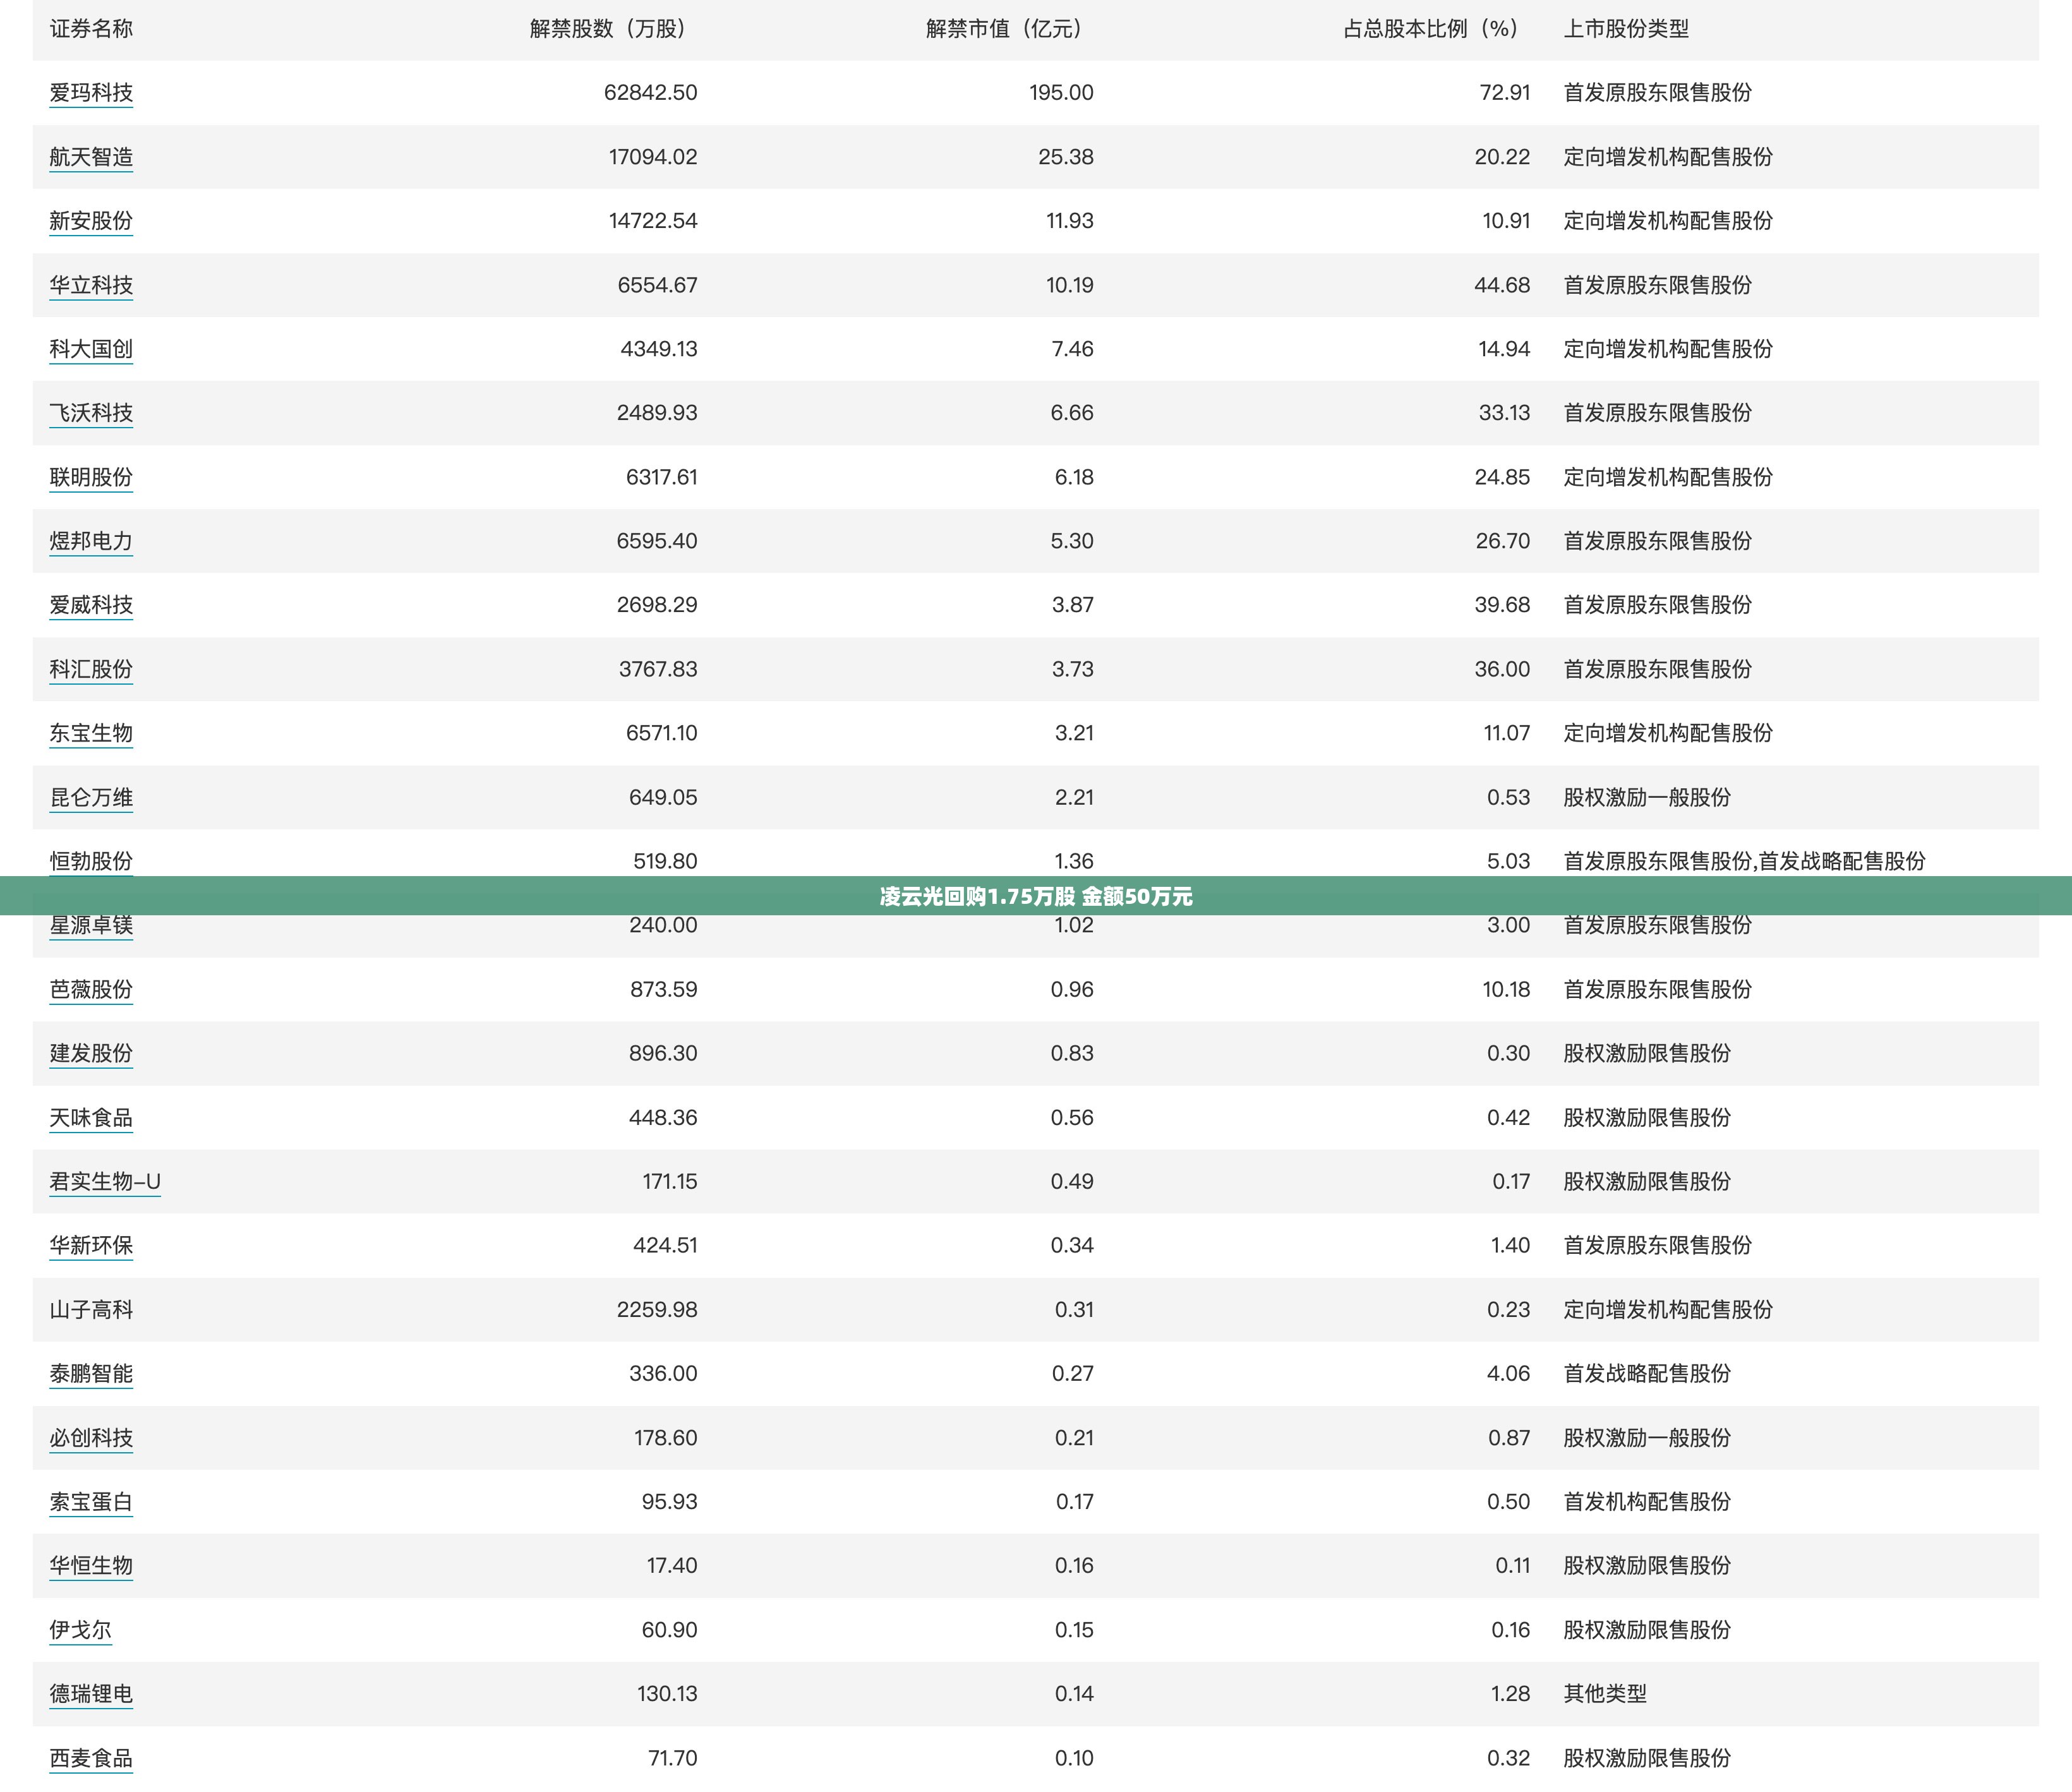2072x1792 pixels.
Task: Open the 建发股份 stock link
Action: coord(91,1053)
